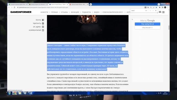Switch to the Genshin Impact Critic Reviews tab

tap(38, 4)
